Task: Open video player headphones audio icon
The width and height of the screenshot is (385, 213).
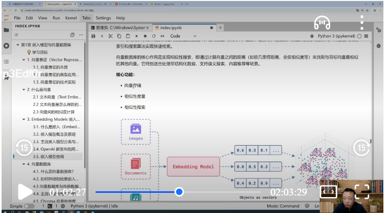Action: (x=322, y=23)
